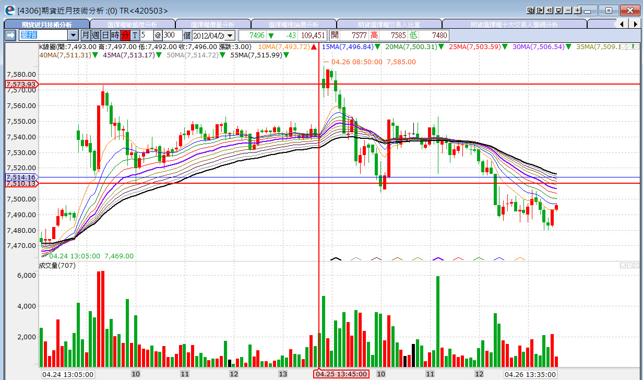Click the green MA chevron marker below chart

click(479, 258)
